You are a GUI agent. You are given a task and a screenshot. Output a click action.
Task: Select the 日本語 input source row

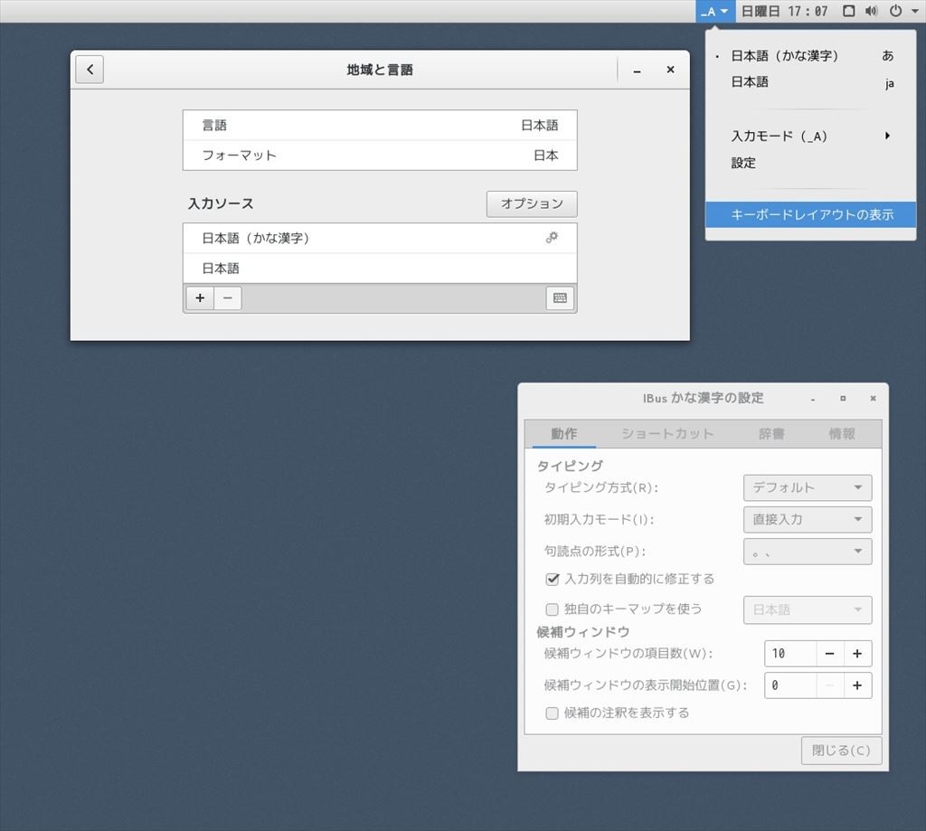(x=379, y=269)
